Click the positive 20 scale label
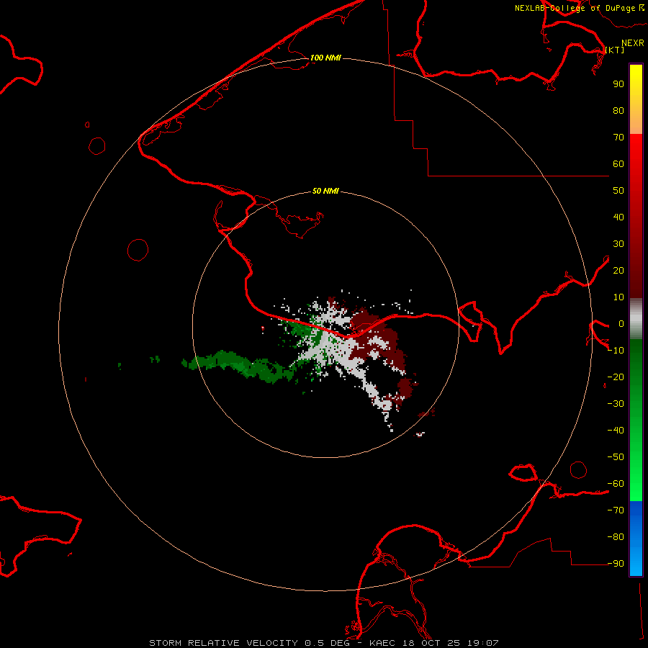Viewport: 648px width, 648px height. (x=618, y=270)
